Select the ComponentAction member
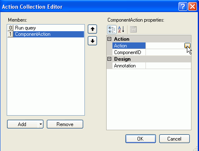The width and height of the screenshot is (199, 151). coord(46,34)
